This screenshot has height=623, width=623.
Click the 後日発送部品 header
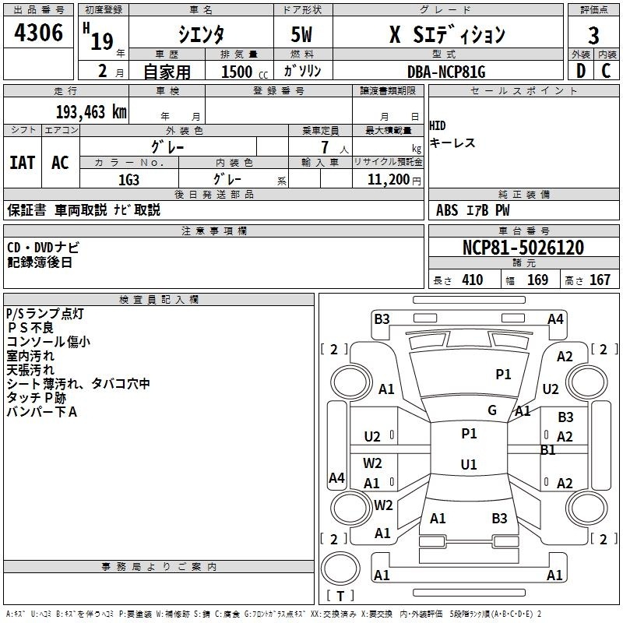[213, 195]
